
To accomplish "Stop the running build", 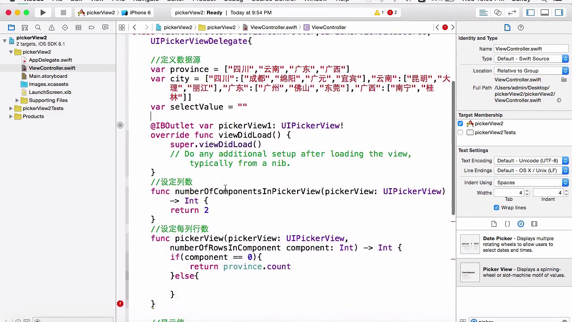I will (63, 13).
